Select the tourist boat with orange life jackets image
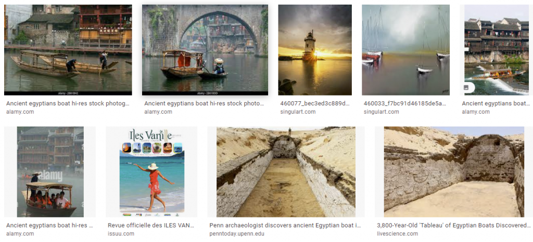The width and height of the screenshot is (533, 242). pos(50,172)
